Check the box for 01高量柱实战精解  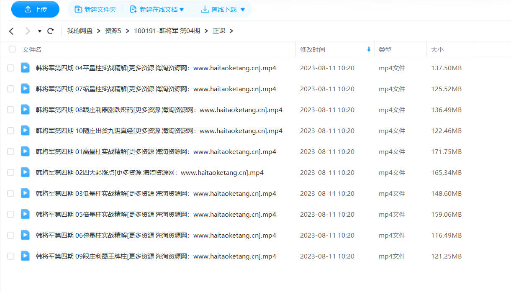click(10, 151)
